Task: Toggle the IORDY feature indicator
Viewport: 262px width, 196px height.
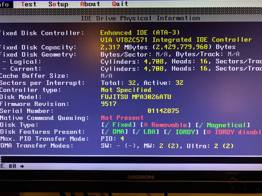Action: point(181,132)
